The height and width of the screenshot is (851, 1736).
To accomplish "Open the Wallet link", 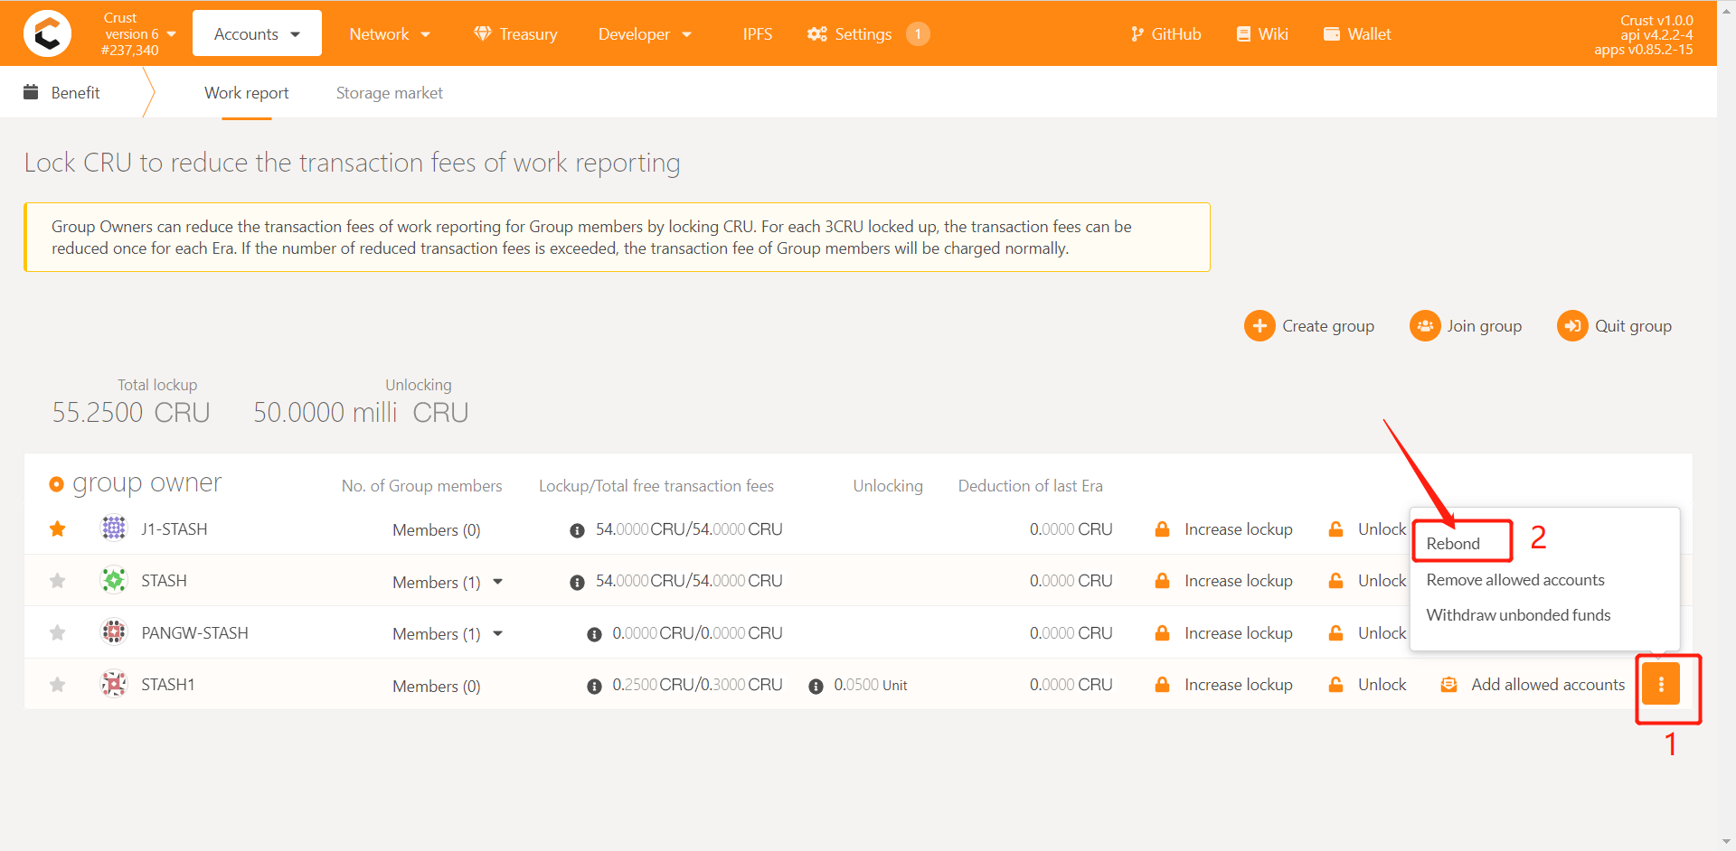I will click(x=1357, y=34).
